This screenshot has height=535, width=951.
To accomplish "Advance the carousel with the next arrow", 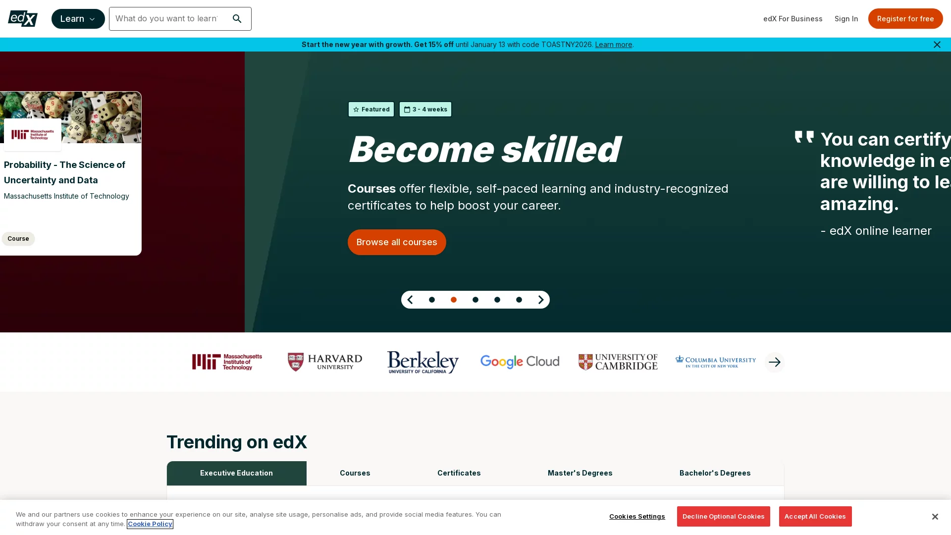I will [540, 299].
